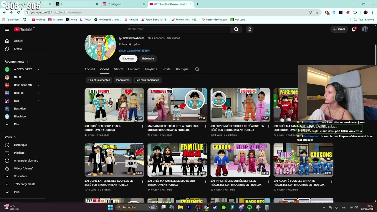Click Rejoindre membership button
Viewport: 377px width, 212px height.
[x=148, y=59]
